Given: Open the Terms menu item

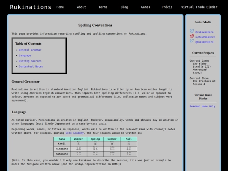Looking at the screenshot, I should (x=103, y=7).
